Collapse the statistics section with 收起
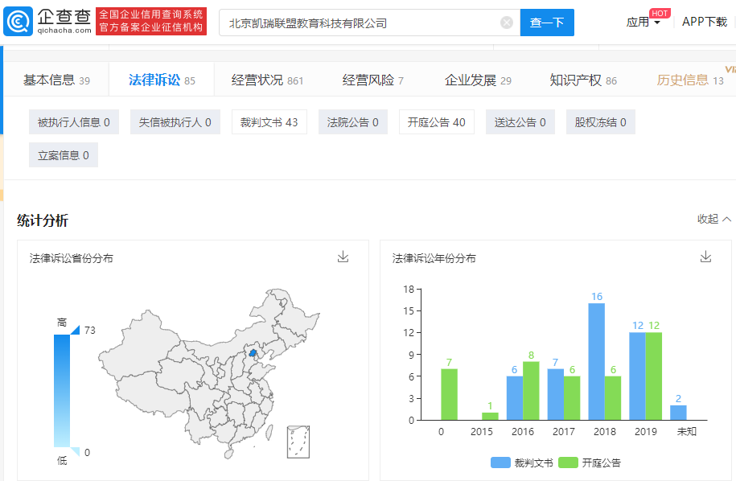The height and width of the screenshot is (481, 736). [x=714, y=219]
